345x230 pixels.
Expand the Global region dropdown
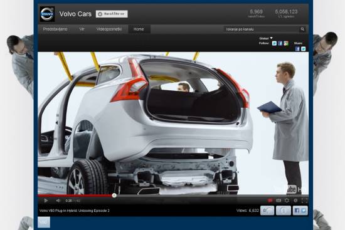pos(266,38)
